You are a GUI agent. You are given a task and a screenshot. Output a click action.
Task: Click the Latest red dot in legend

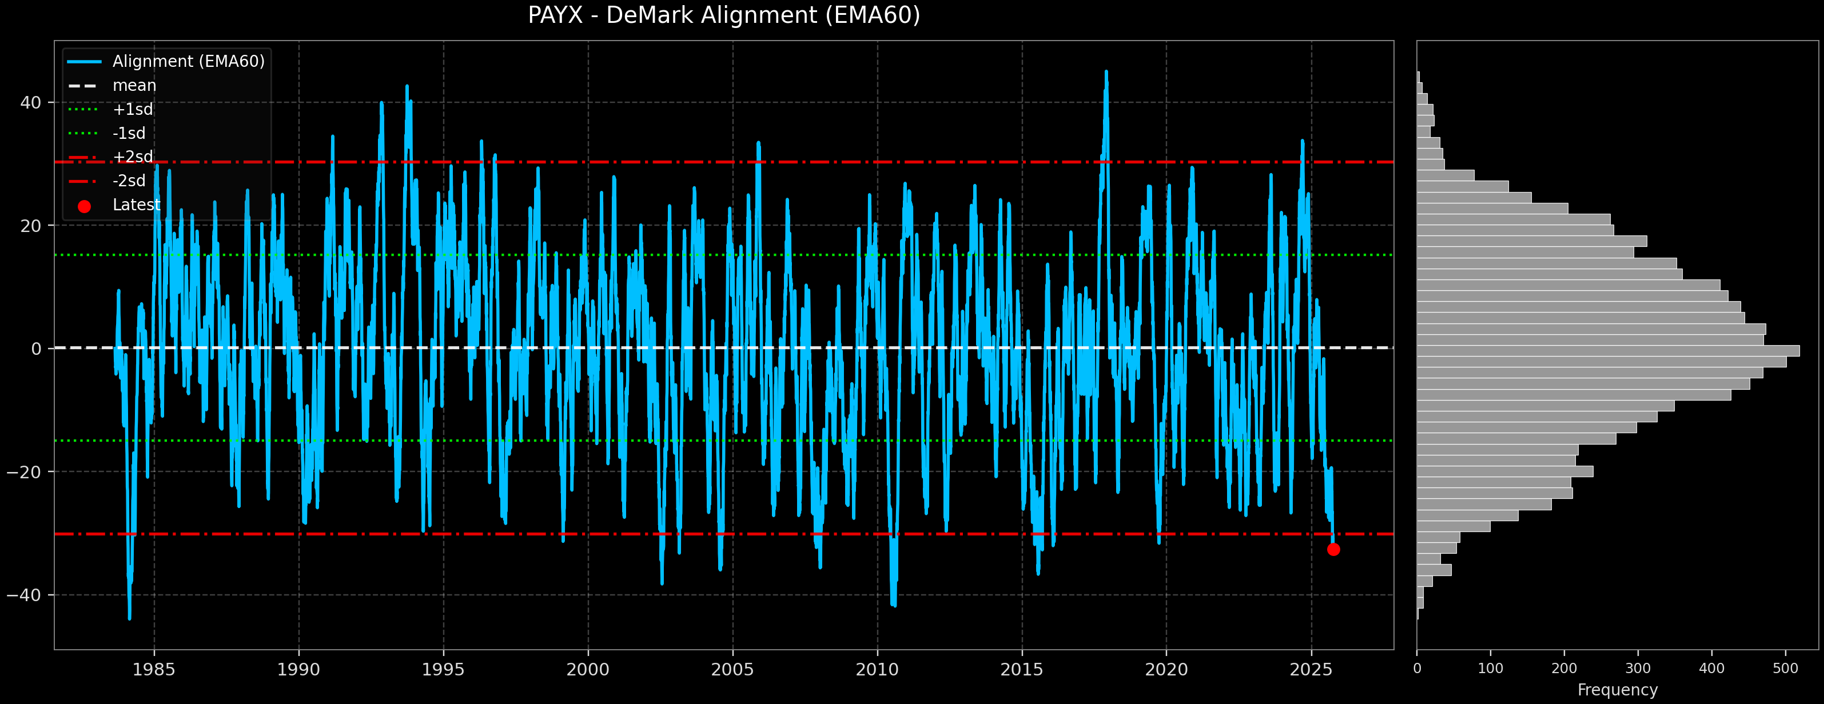(x=84, y=207)
